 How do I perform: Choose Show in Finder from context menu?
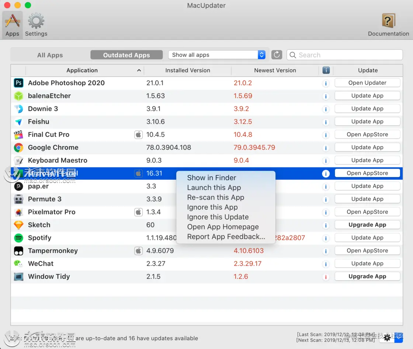226,178
